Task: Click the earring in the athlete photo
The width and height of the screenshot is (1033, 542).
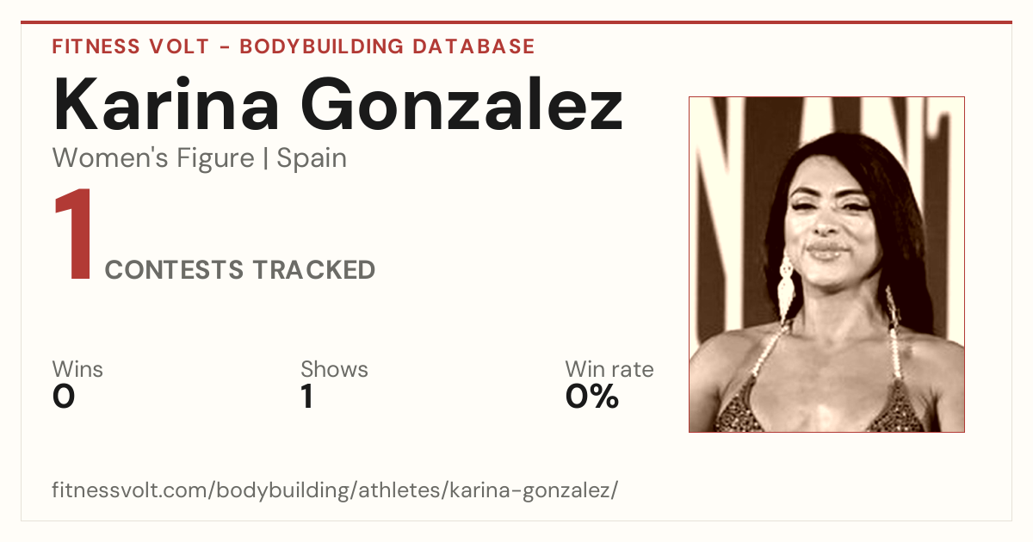Action: click(785, 288)
